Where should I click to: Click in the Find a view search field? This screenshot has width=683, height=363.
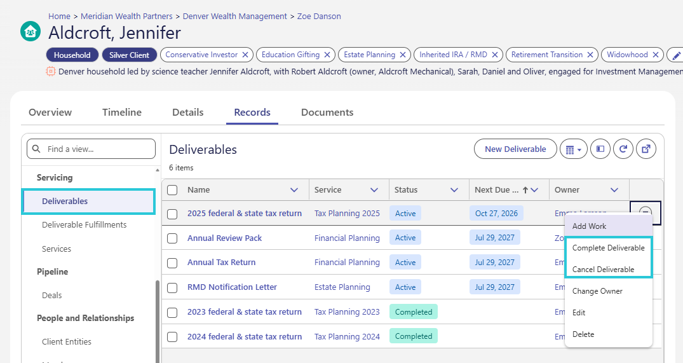(91, 149)
